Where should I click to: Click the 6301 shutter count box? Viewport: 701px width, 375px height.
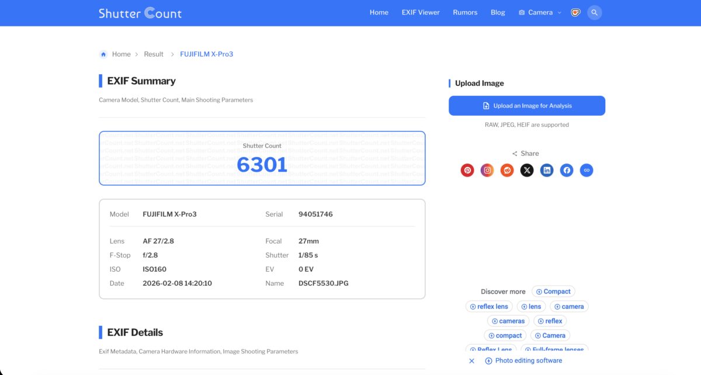coord(262,158)
